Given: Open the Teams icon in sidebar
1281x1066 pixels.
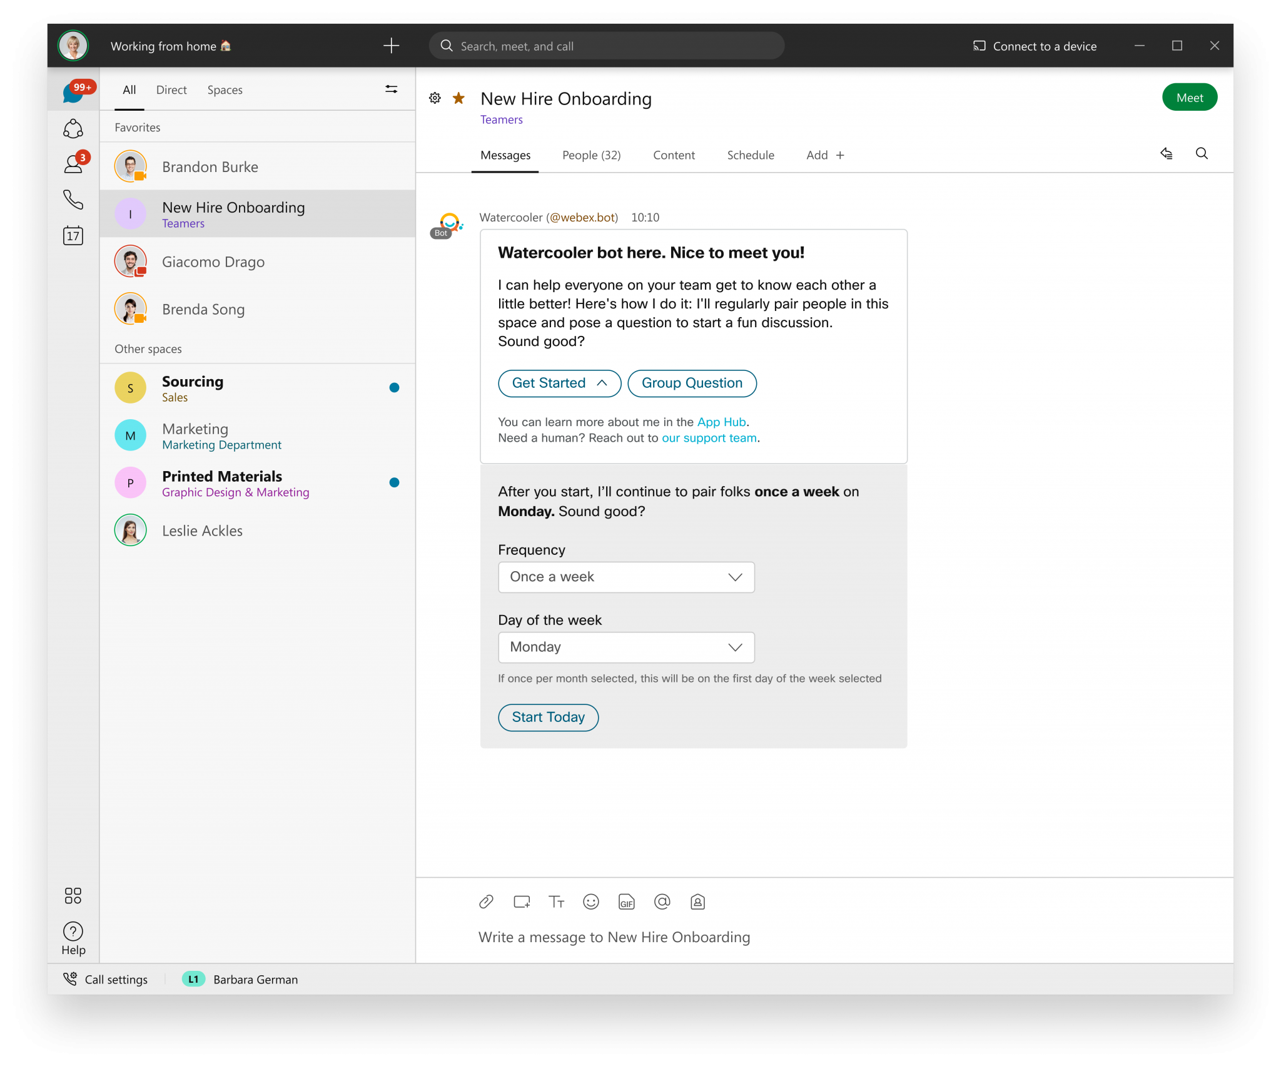Looking at the screenshot, I should point(73,129).
